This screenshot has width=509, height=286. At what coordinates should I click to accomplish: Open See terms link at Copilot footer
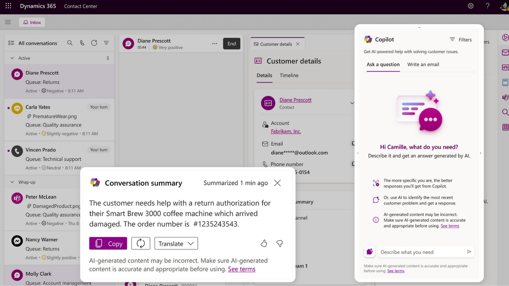pyautogui.click(x=396, y=271)
